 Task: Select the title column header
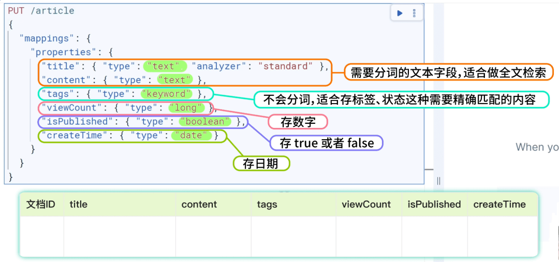tap(79, 204)
